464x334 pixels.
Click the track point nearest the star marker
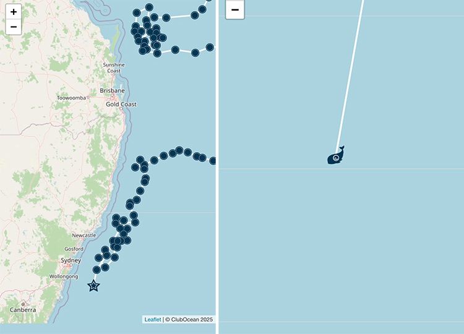(x=97, y=270)
